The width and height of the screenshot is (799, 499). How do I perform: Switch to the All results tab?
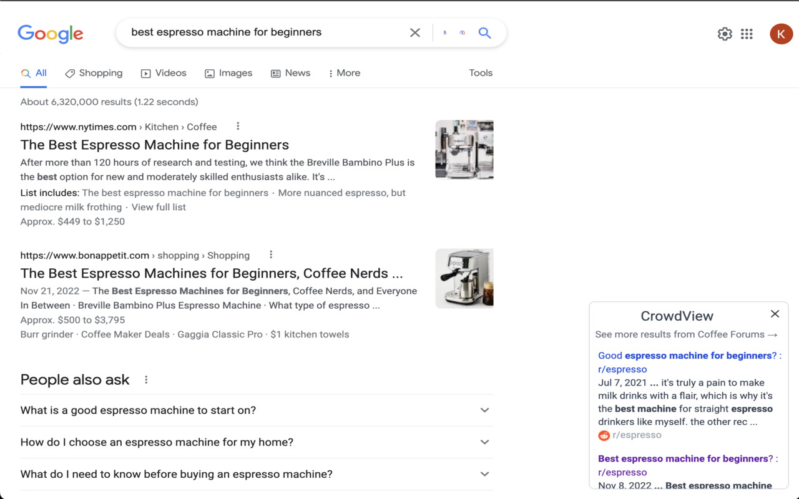pyautogui.click(x=34, y=73)
